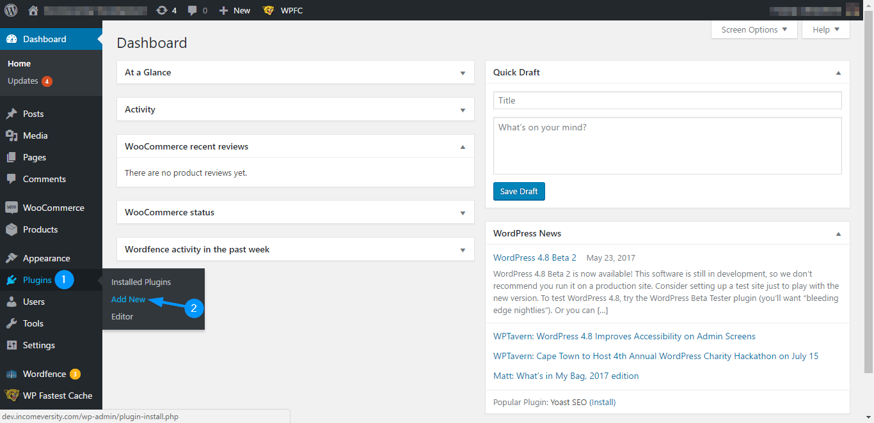Click the Save Draft button

[x=519, y=191]
